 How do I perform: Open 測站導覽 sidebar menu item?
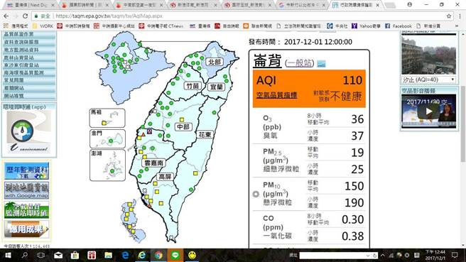point(29,96)
